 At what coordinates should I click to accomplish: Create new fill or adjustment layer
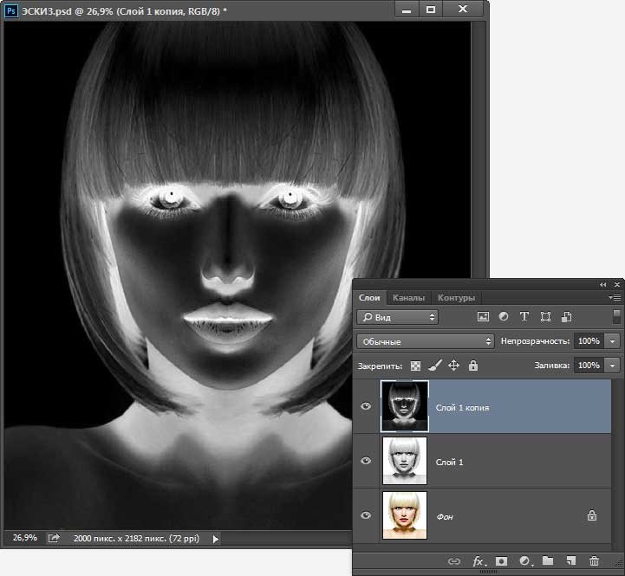point(526,561)
